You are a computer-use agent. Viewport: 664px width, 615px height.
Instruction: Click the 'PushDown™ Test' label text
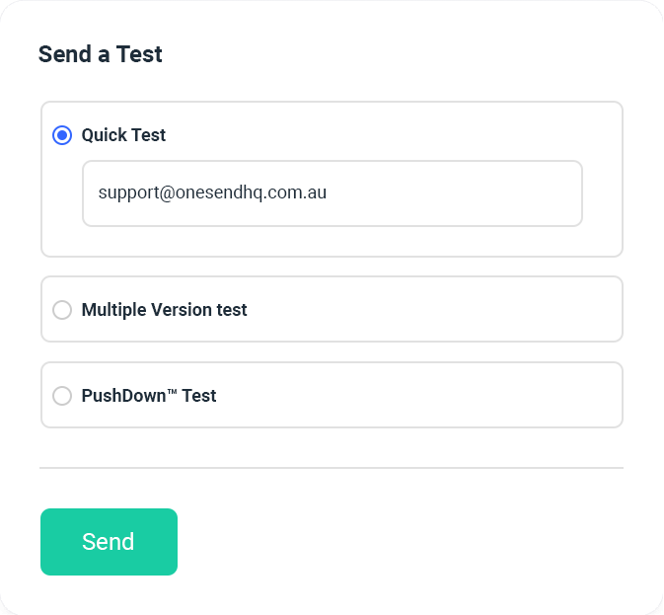pos(148,396)
